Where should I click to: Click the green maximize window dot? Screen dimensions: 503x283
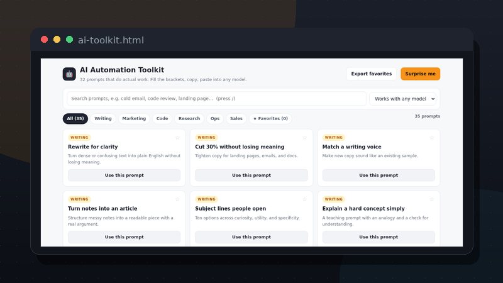[x=69, y=40]
